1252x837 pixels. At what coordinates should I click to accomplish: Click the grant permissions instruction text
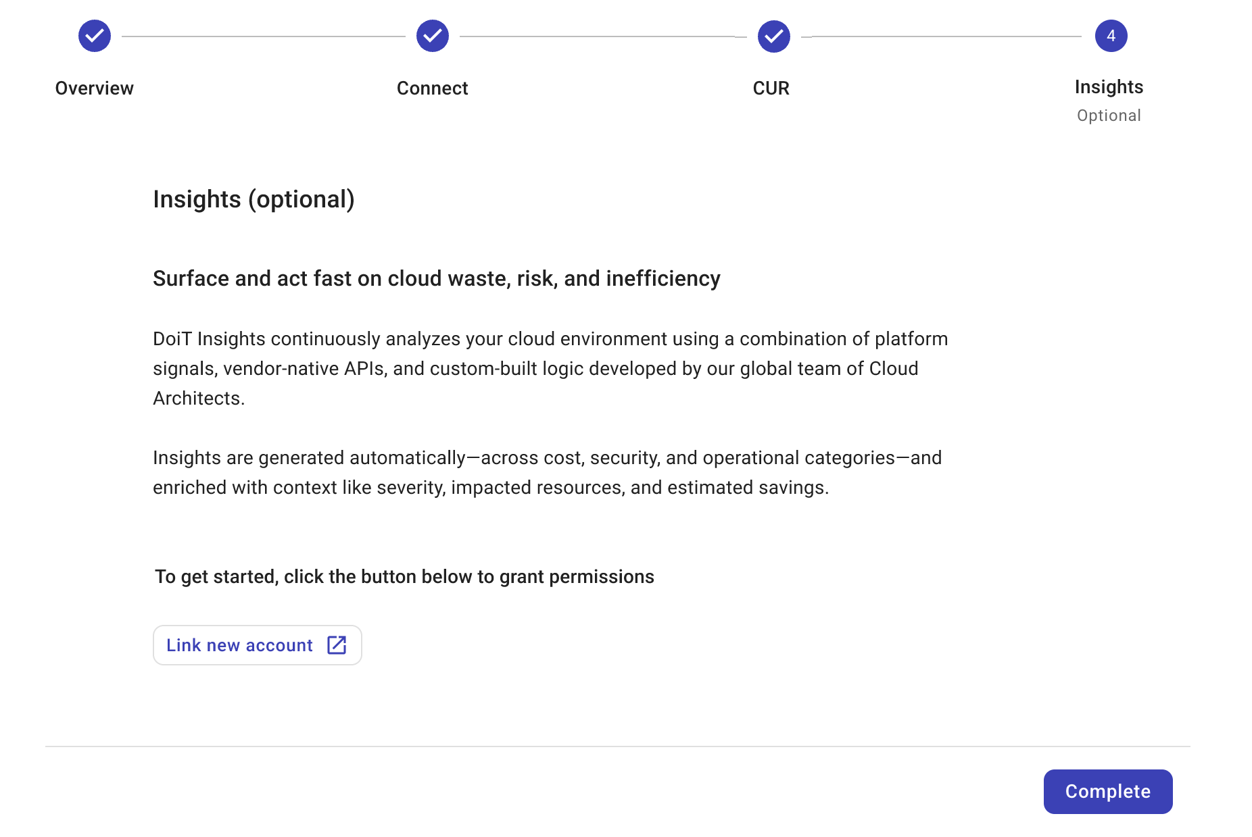point(404,576)
